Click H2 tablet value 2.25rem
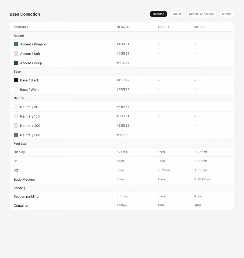This screenshot has width=244, height=258. click(164, 170)
